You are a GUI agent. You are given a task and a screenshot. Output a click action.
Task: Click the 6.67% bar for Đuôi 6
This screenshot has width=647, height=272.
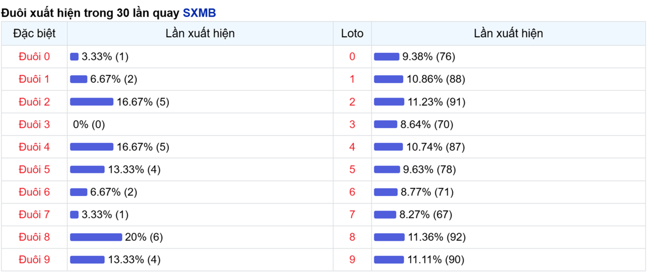(x=79, y=192)
